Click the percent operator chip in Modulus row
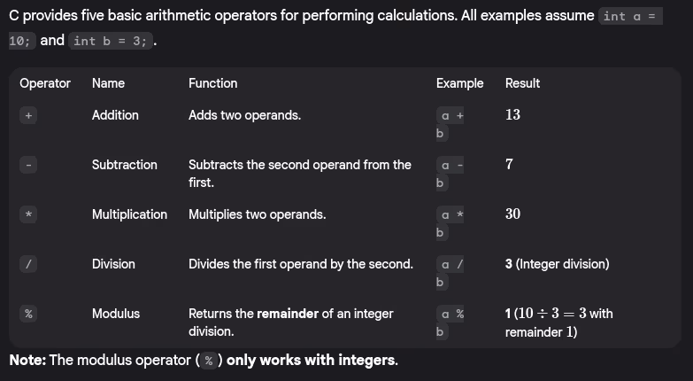 [29, 315]
